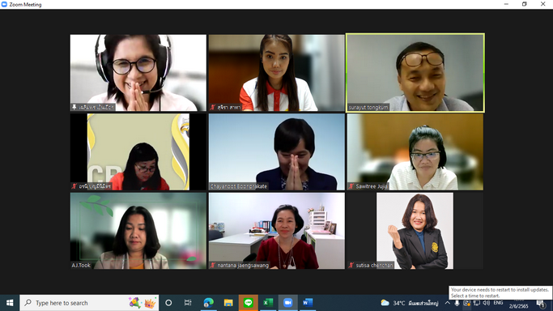Click the Zoom icon in taskbar
Viewport: 553px width, 311px height.
[x=287, y=303]
